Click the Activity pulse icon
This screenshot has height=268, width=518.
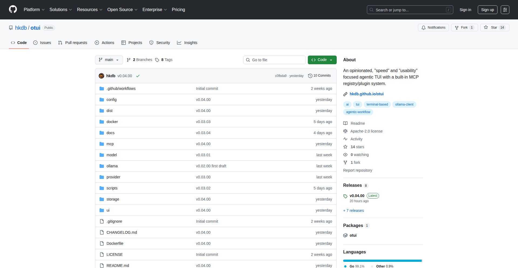click(345, 139)
